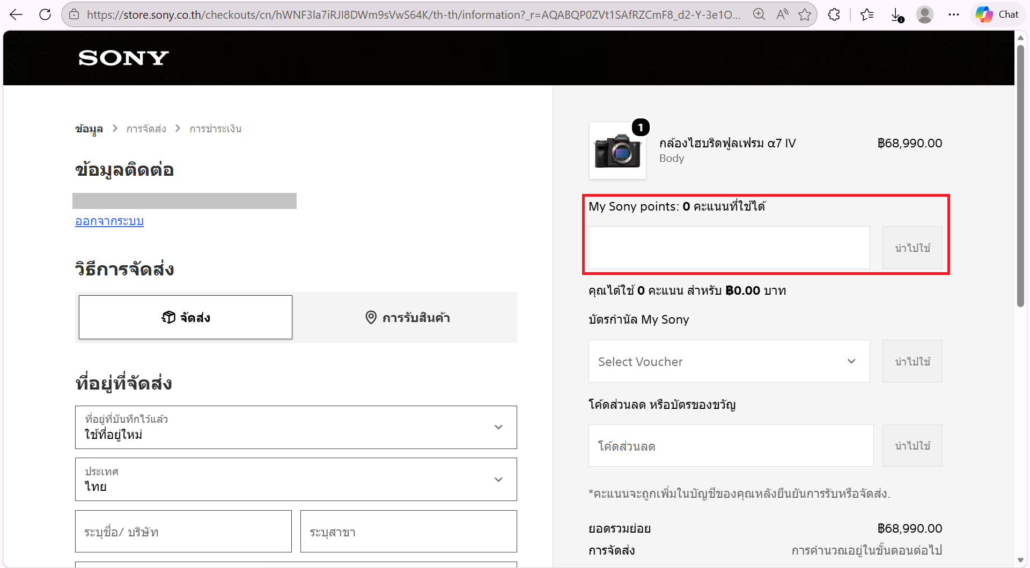The width and height of the screenshot is (1030, 568).
Task: Click the page vertical scrollbar thumb
Action: tap(1020, 176)
